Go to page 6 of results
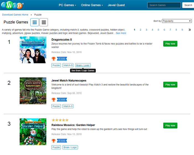The width and height of the screenshot is (194, 155). click(164, 30)
